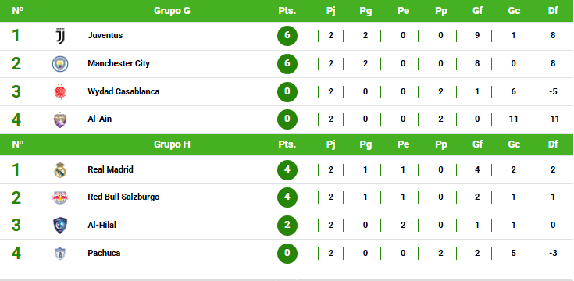Click the Wydad Casablanca crest
This screenshot has width=574, height=281.
pyautogui.click(x=60, y=91)
